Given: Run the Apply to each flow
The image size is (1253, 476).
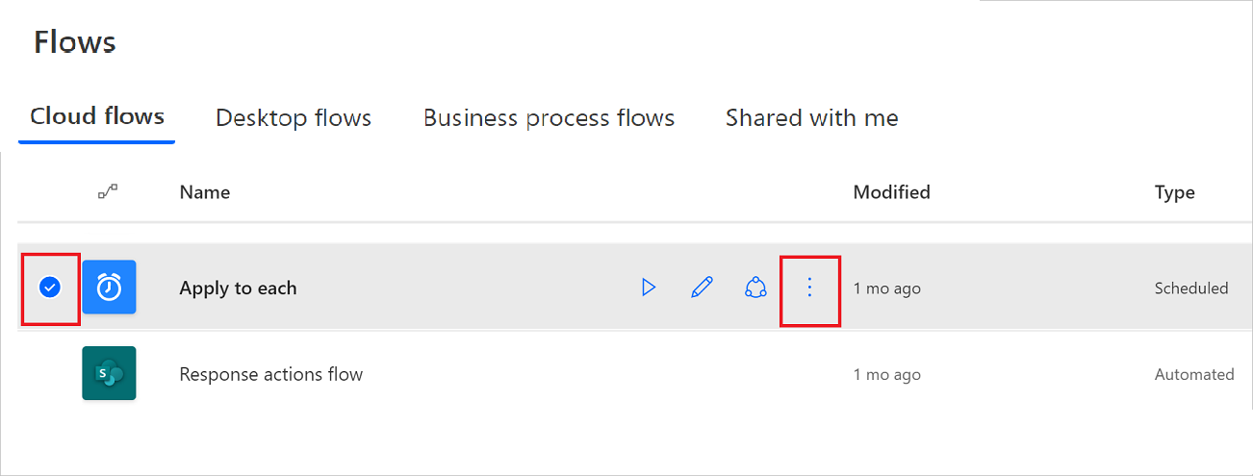Looking at the screenshot, I should point(649,288).
